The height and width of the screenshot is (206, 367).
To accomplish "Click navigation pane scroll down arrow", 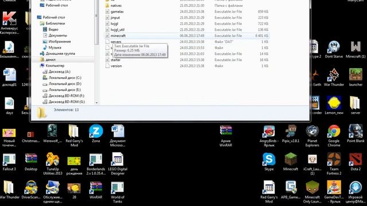I will 96,102.
